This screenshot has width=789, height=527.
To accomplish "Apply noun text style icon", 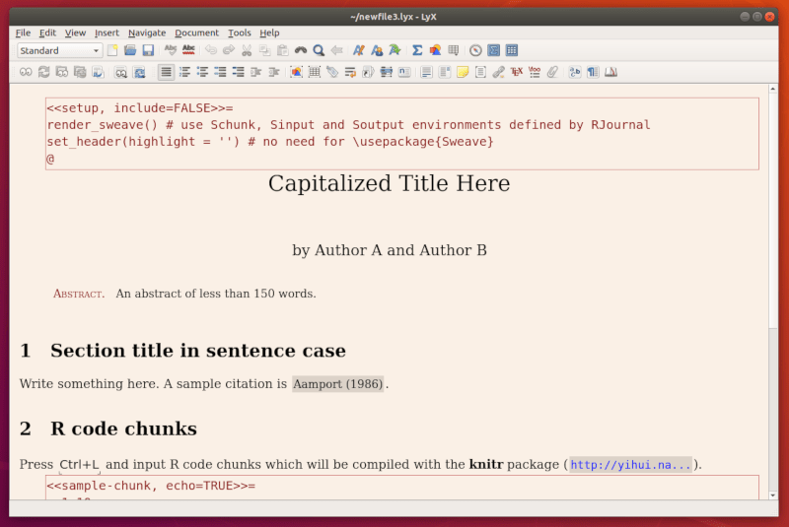I will [377, 50].
